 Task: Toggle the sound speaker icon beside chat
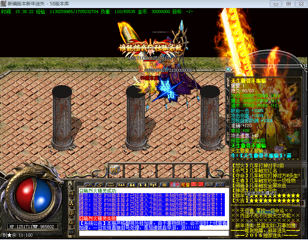[71, 194]
